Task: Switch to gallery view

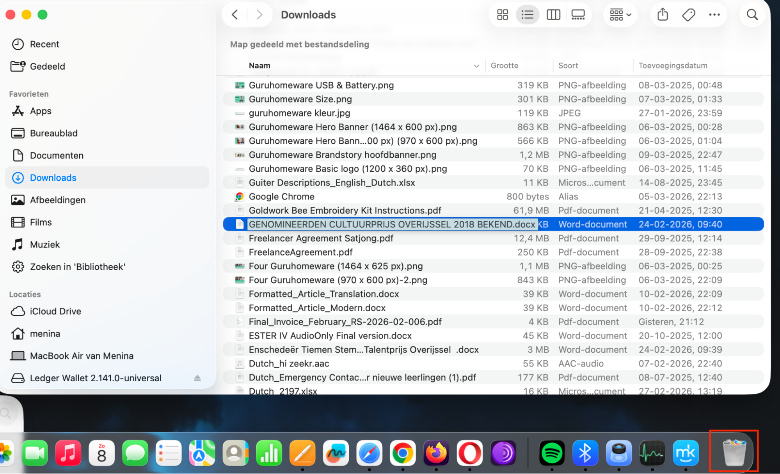Action: coord(577,14)
